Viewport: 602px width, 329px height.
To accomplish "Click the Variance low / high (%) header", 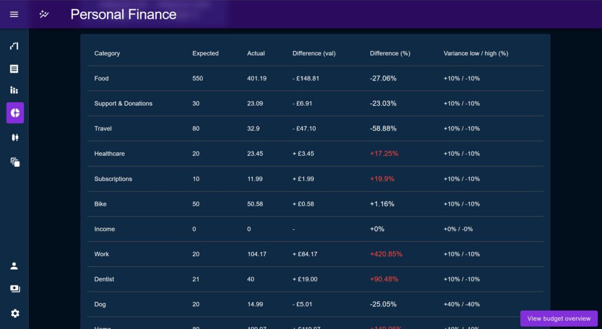I will [476, 53].
